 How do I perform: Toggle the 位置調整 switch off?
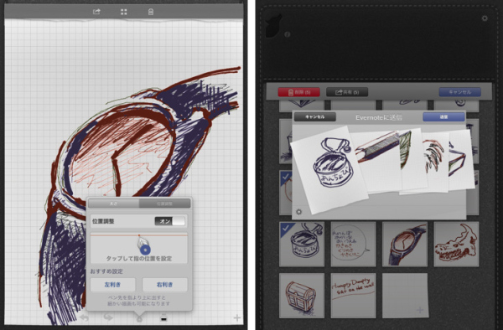tap(169, 221)
